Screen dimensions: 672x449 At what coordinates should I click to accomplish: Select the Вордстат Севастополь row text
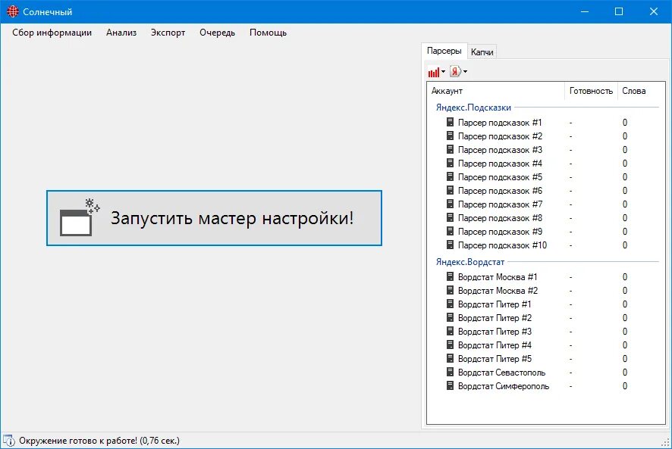501,373
